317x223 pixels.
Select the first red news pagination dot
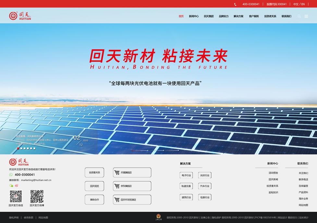tap(18, 148)
